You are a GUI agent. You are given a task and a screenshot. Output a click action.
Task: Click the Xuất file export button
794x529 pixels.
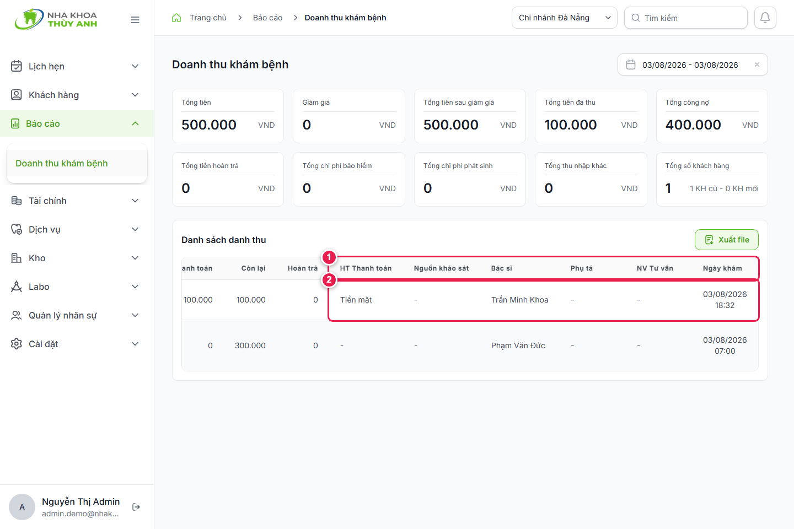pyautogui.click(x=727, y=240)
